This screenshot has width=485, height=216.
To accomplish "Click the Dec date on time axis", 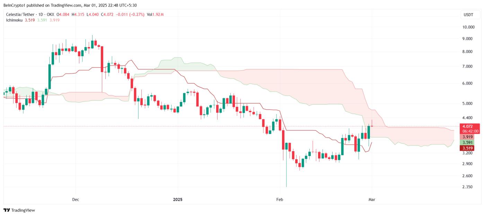I will click(x=76, y=200).
